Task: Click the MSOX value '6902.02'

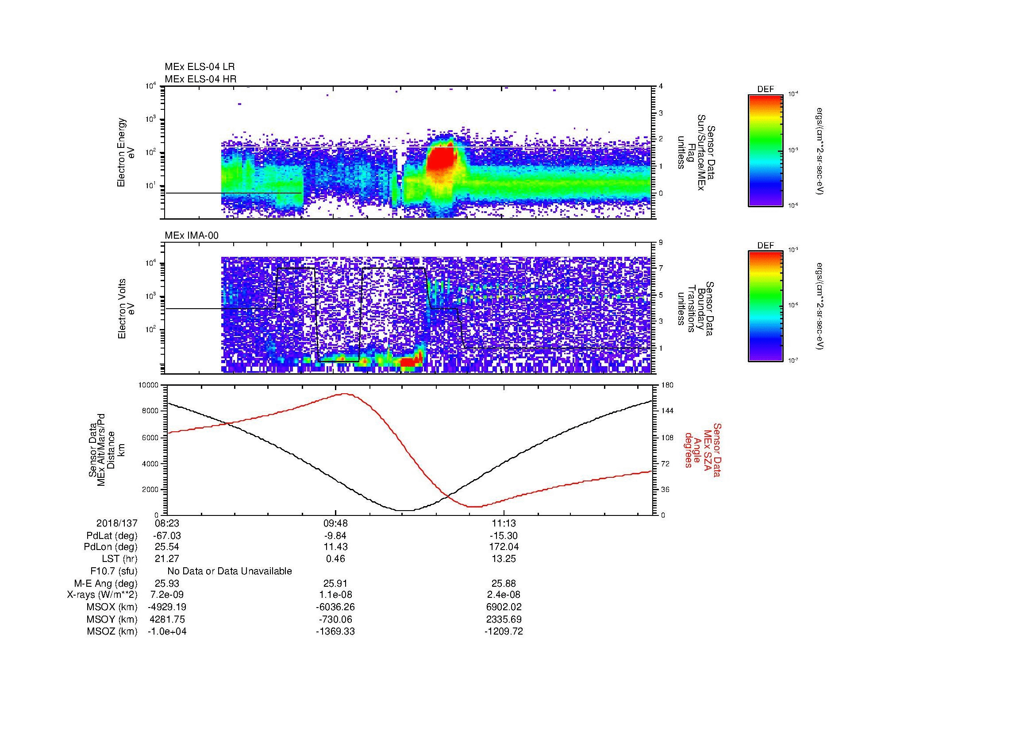Action: (504, 607)
